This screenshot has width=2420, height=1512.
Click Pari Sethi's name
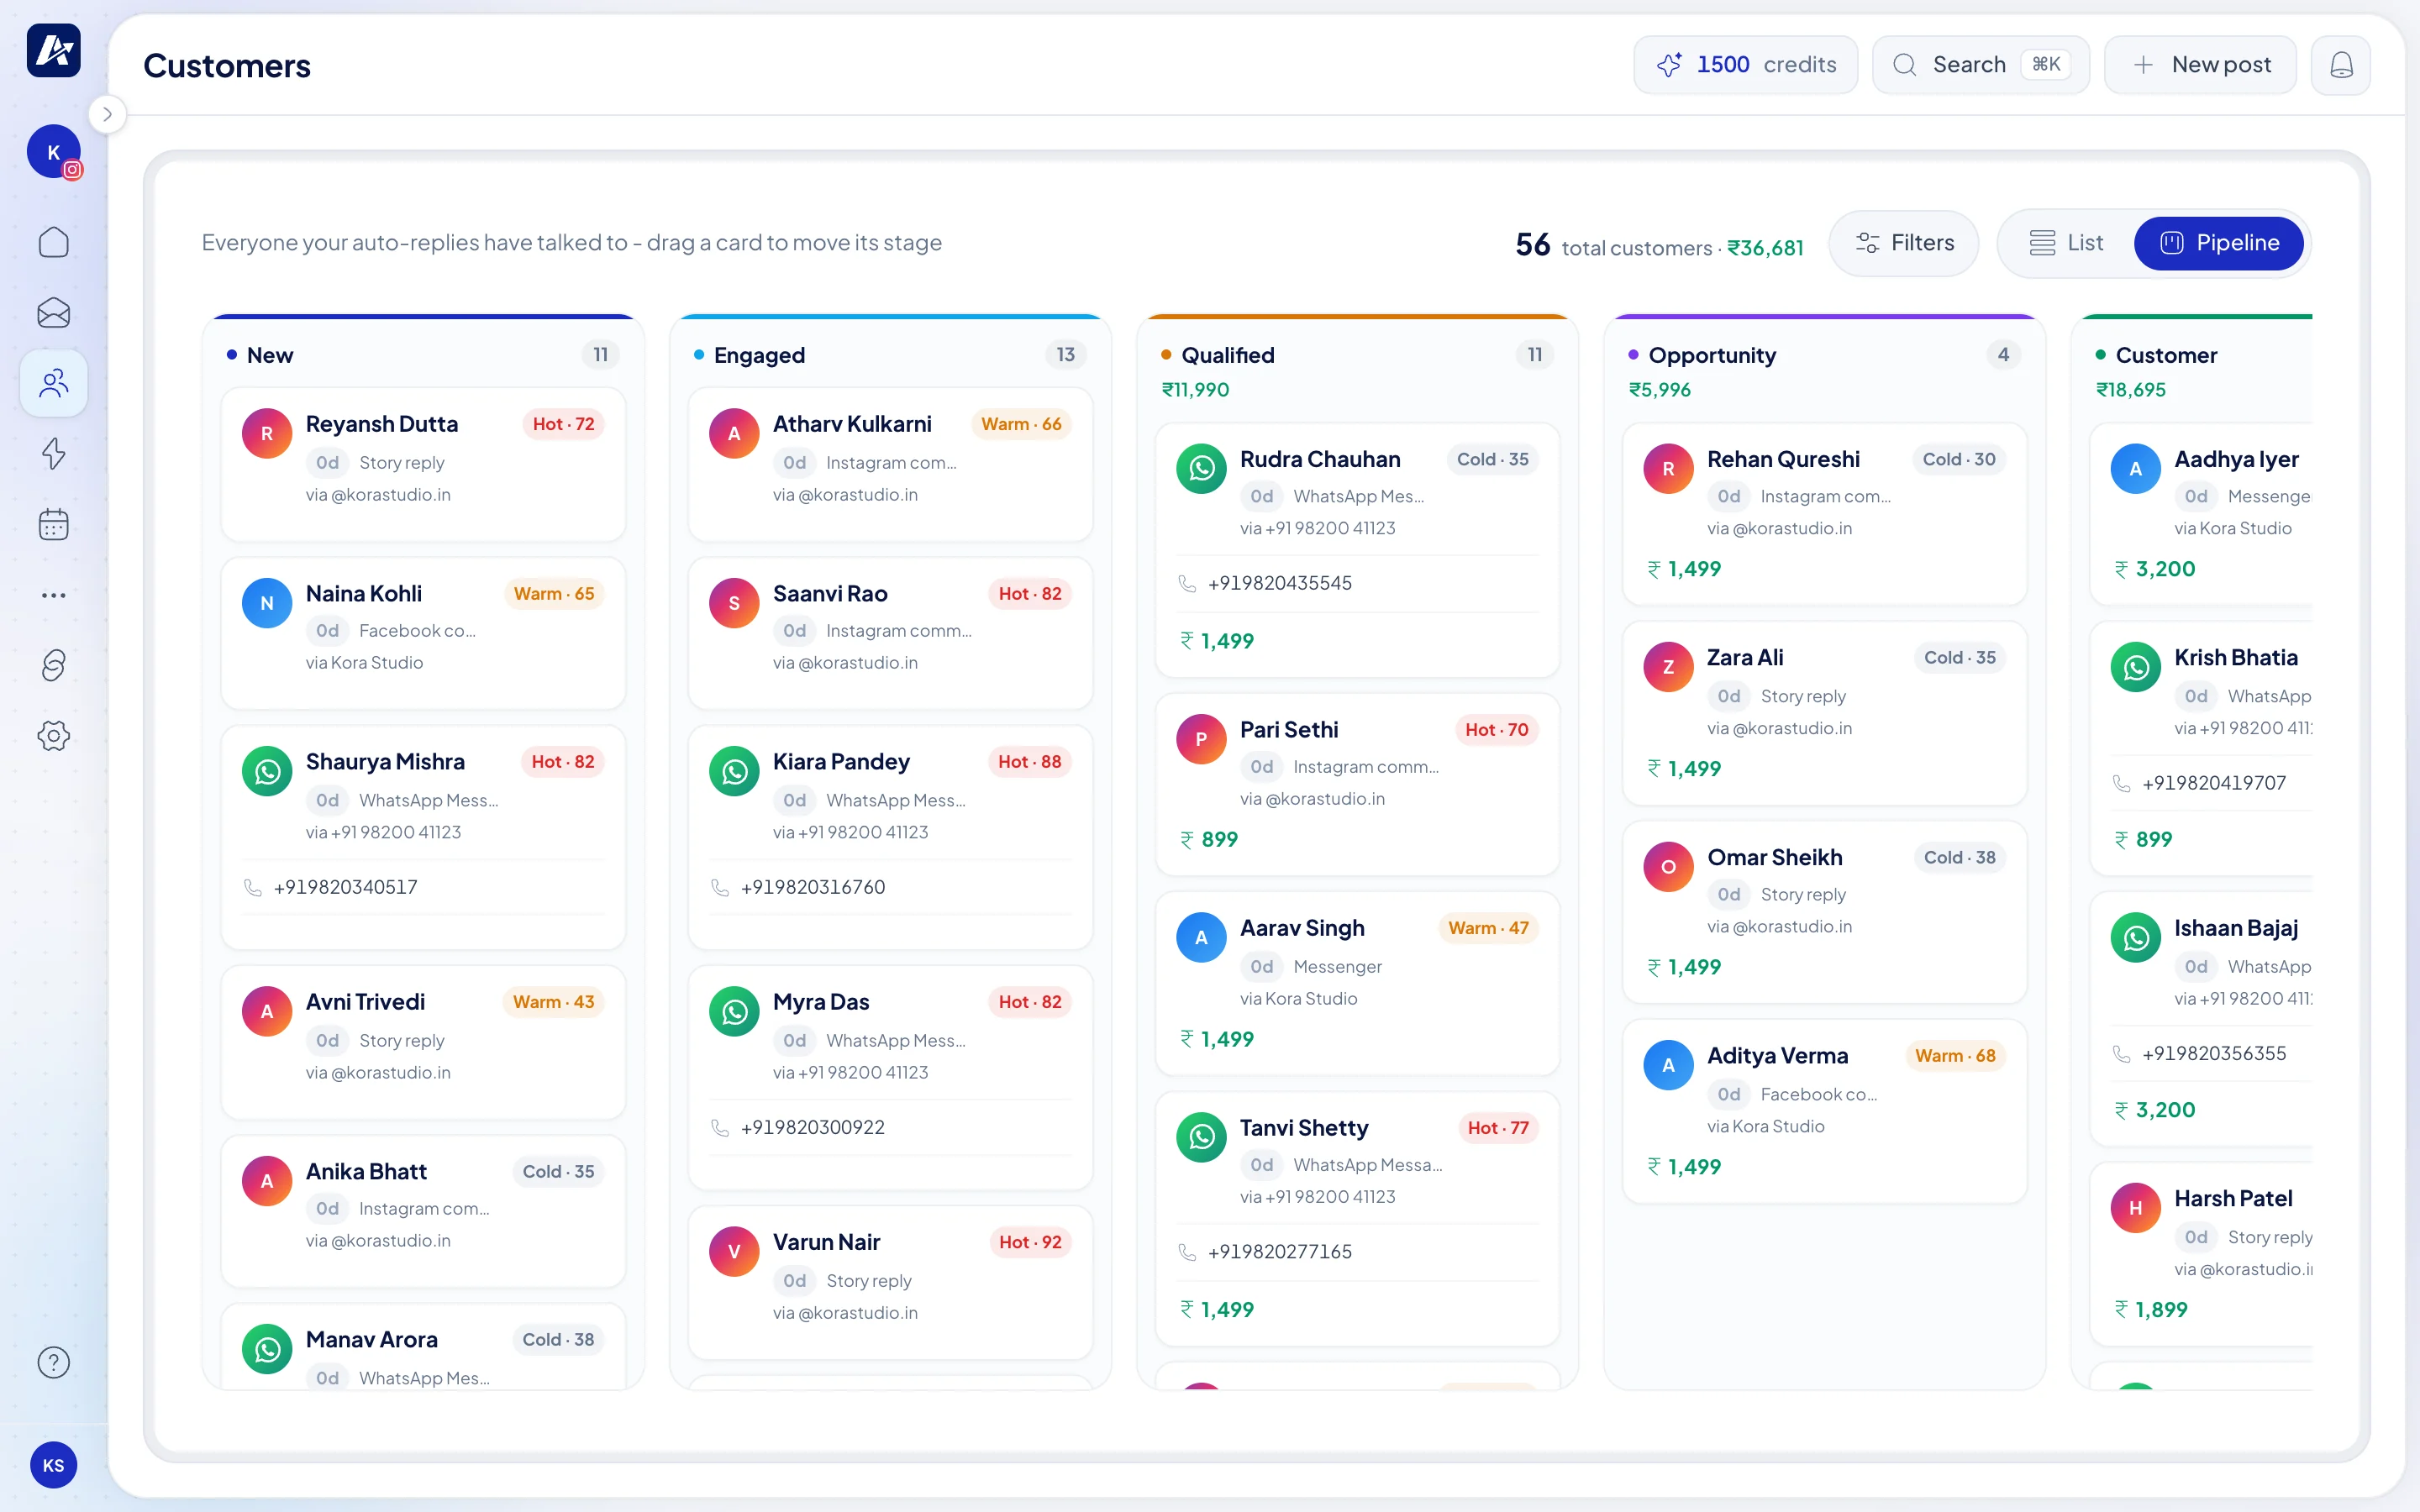click(x=1288, y=730)
